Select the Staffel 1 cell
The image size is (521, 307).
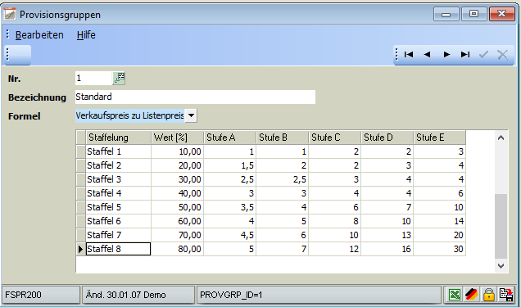[x=119, y=151]
